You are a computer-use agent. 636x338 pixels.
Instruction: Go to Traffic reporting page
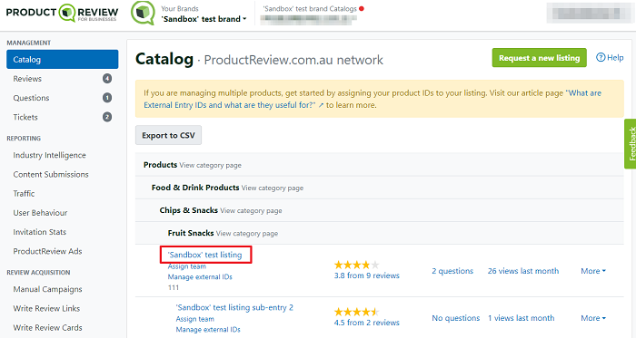(x=24, y=194)
